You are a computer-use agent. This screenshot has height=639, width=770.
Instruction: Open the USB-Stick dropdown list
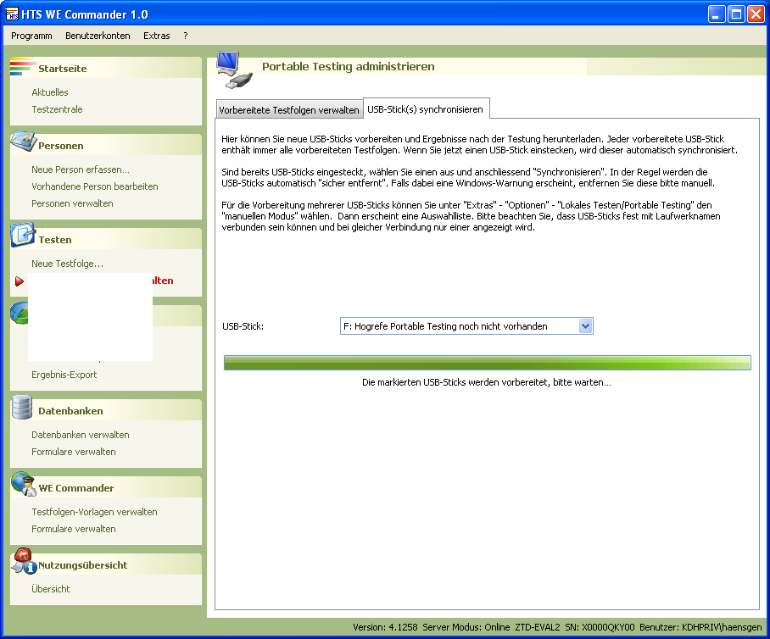pyautogui.click(x=584, y=326)
